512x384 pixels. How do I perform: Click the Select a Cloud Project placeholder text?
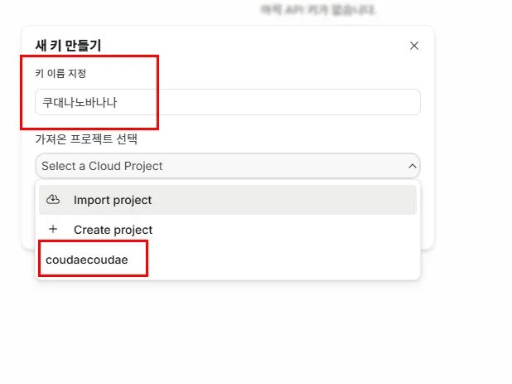tap(102, 166)
